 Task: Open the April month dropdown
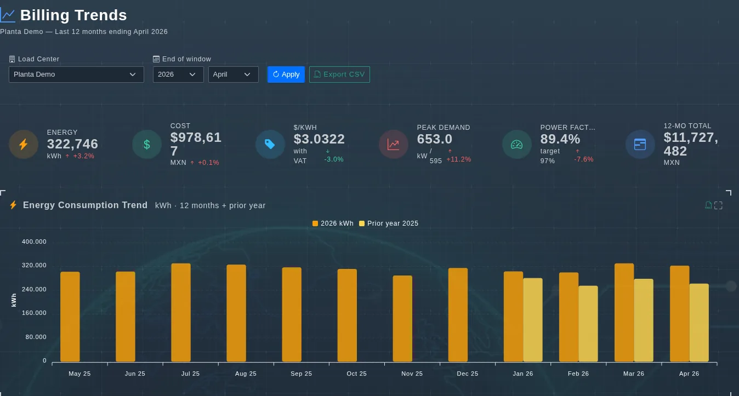click(x=234, y=74)
